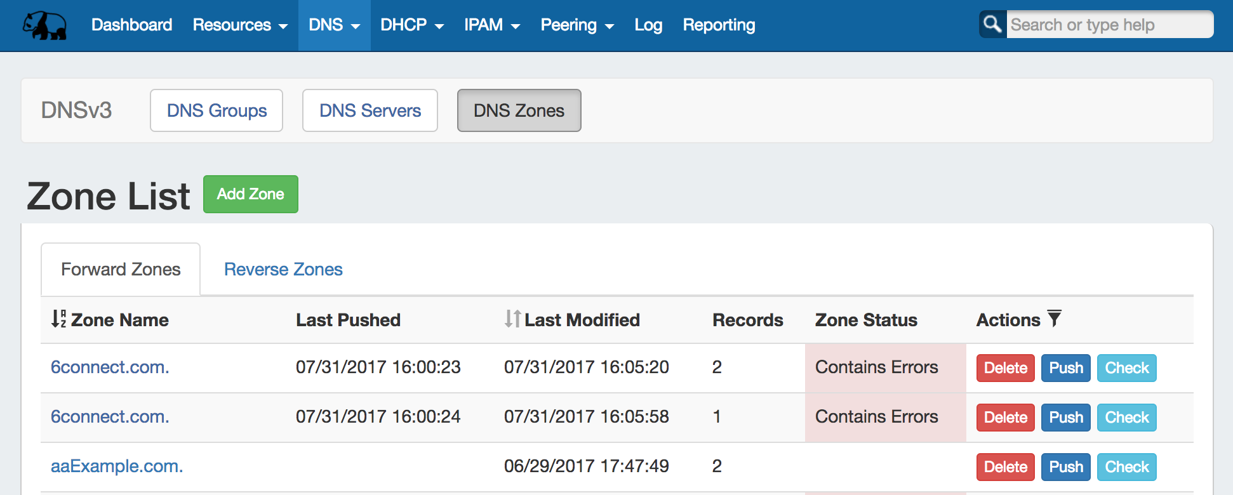Open the DNS Groups section

pyautogui.click(x=217, y=110)
